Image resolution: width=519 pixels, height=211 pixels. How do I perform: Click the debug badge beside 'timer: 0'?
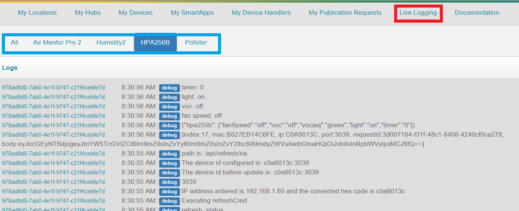point(169,88)
